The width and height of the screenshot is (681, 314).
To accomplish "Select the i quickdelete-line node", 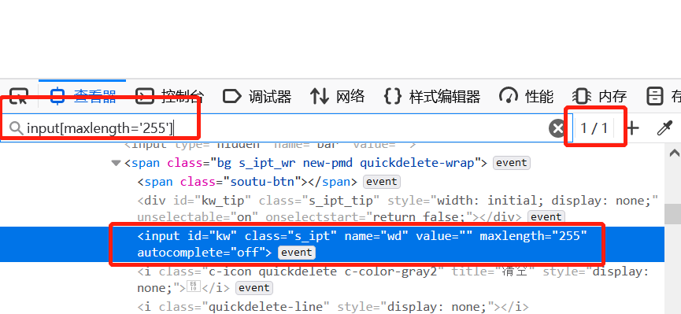I will [x=333, y=307].
